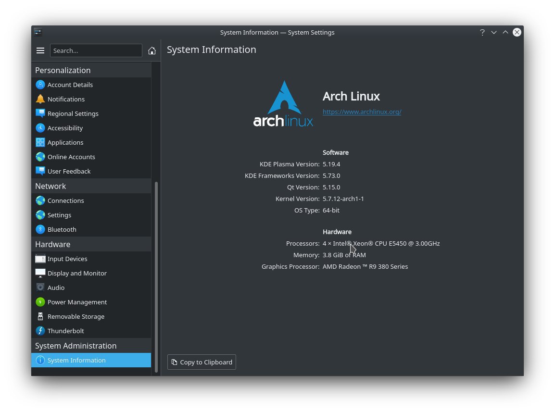
Task: Select the Connections entry label
Action: 66,200
